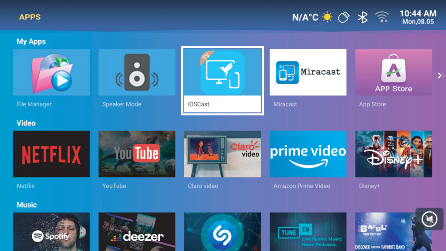Click the Claro video caption text
Screen dimensions: 446x251
(x=203, y=186)
